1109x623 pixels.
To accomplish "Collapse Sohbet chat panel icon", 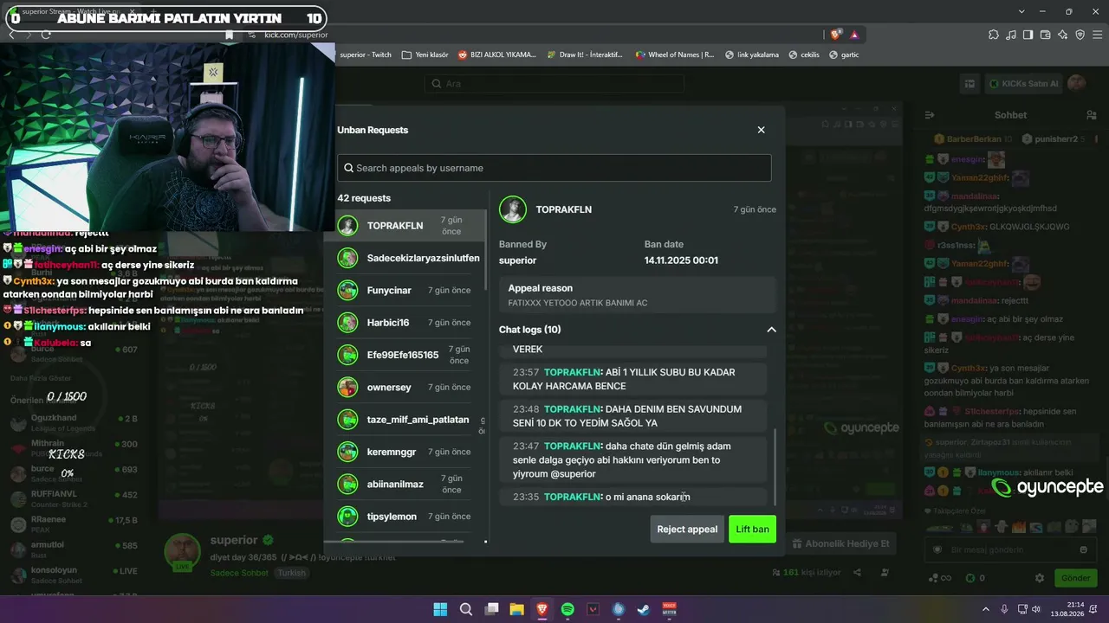I will pyautogui.click(x=930, y=115).
